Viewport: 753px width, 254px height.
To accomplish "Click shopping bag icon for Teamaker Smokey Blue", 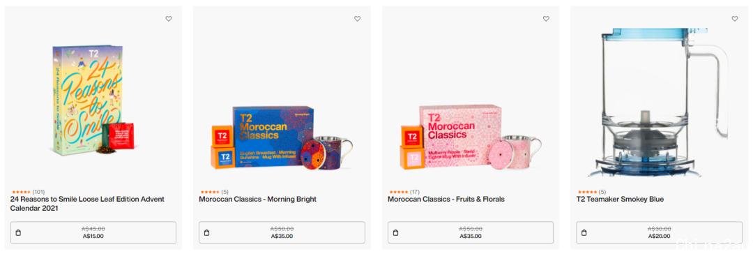I will (584, 233).
